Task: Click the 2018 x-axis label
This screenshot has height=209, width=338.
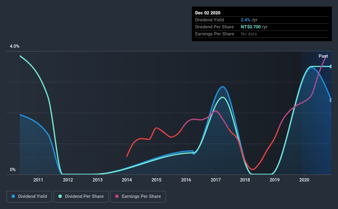Action: tap(245, 180)
